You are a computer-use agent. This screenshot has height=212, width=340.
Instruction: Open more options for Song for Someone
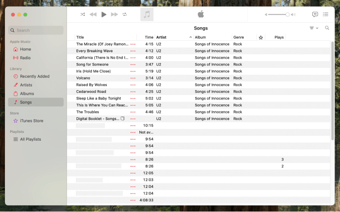click(x=133, y=65)
